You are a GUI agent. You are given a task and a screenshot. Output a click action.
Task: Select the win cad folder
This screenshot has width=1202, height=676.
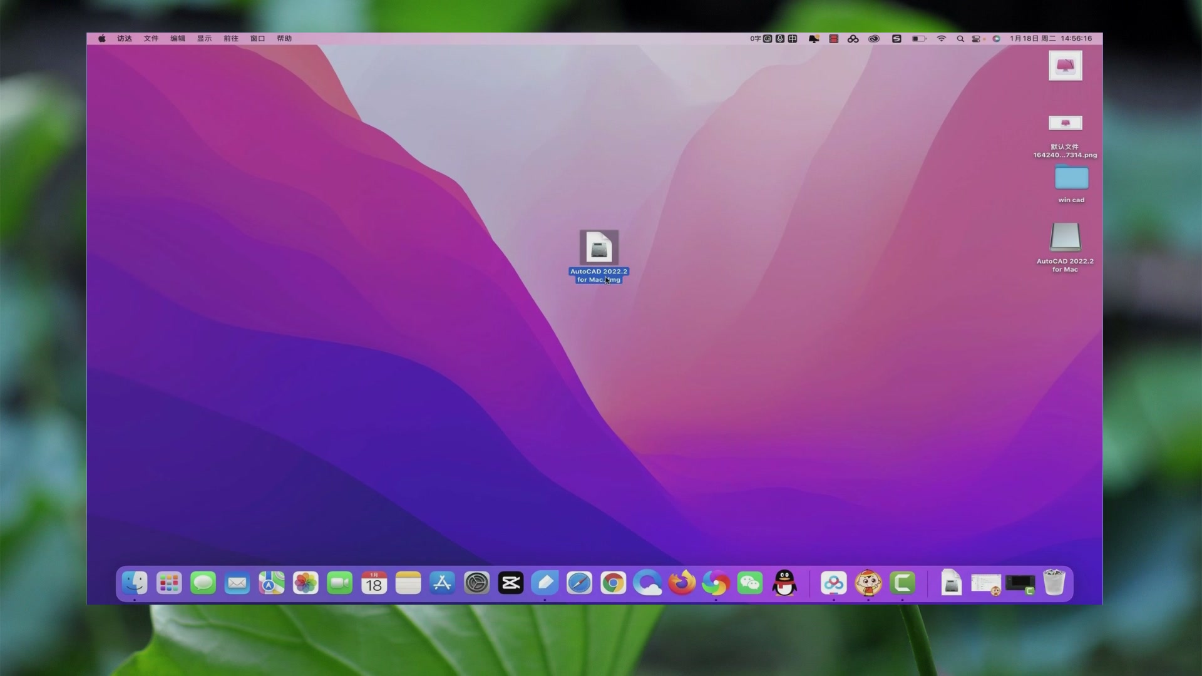point(1071,178)
